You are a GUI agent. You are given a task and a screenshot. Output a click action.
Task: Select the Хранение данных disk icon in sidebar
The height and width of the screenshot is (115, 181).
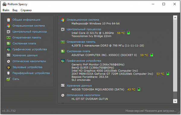(8, 55)
